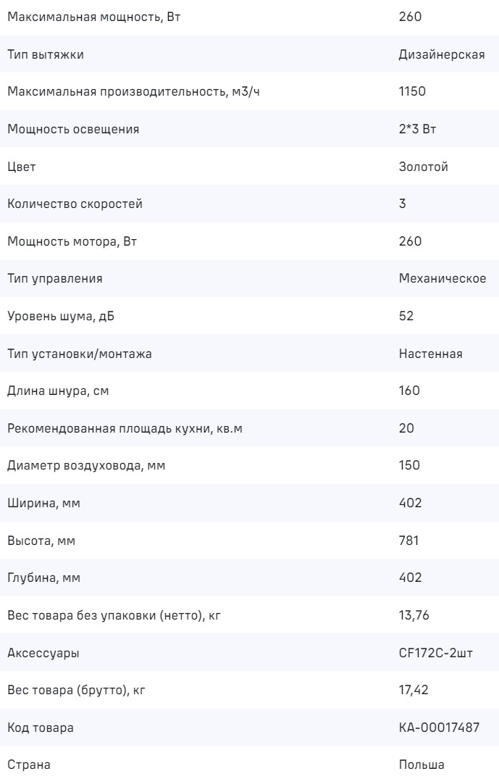Click the 'Максимальная мощность, Вт' label
The image size is (499, 779).
point(93,17)
